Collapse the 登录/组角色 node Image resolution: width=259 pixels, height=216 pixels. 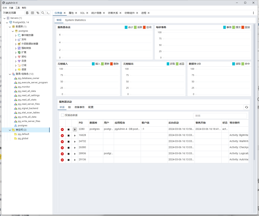10,74
